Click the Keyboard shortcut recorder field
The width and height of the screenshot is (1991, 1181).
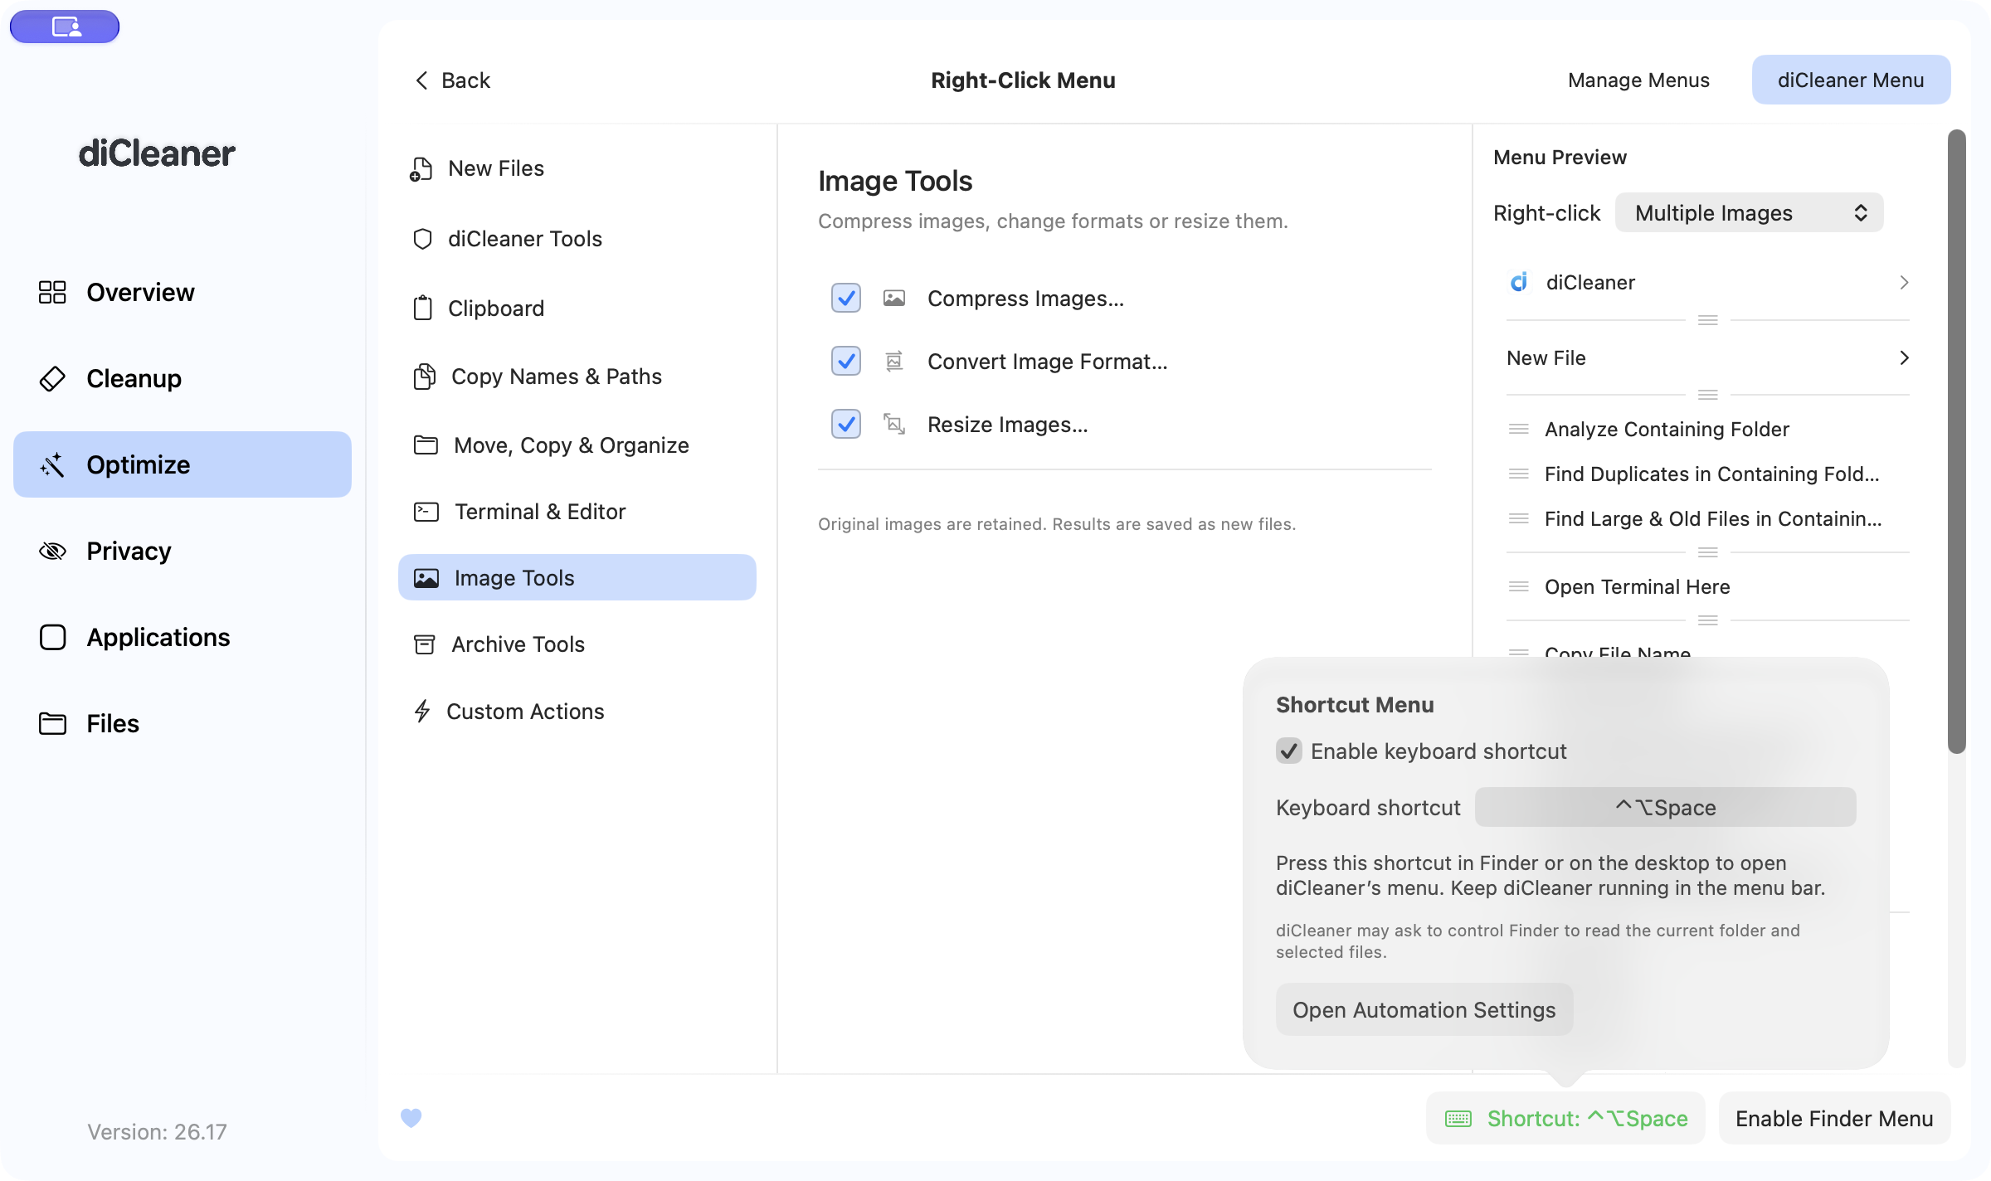click(x=1665, y=807)
